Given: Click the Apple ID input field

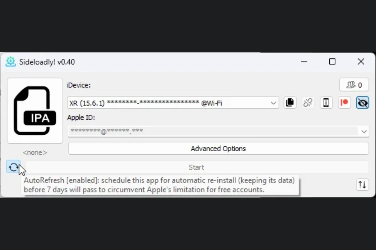Looking at the screenshot, I should pos(213,131).
